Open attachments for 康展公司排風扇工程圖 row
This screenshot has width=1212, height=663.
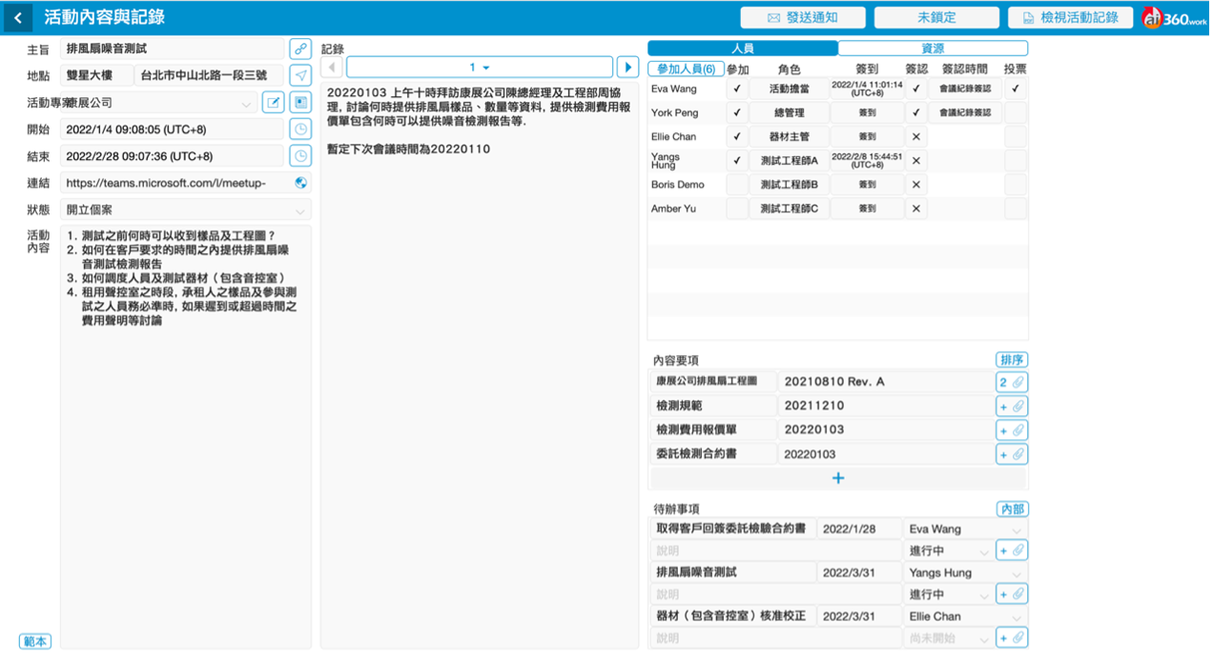pyautogui.click(x=1011, y=382)
